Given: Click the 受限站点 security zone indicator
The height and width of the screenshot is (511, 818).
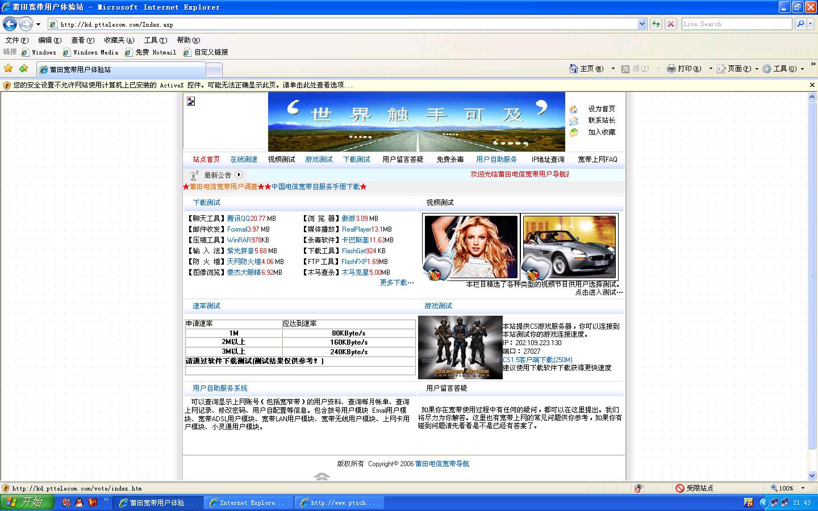Looking at the screenshot, I should [x=694, y=488].
